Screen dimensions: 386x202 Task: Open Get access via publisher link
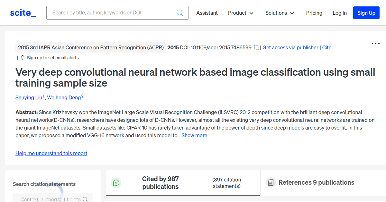[290, 47]
